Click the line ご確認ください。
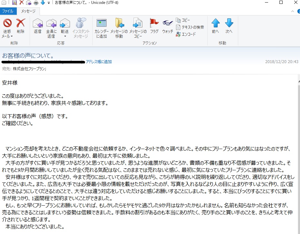The width and height of the screenshot is (300, 234). pos(18,123)
